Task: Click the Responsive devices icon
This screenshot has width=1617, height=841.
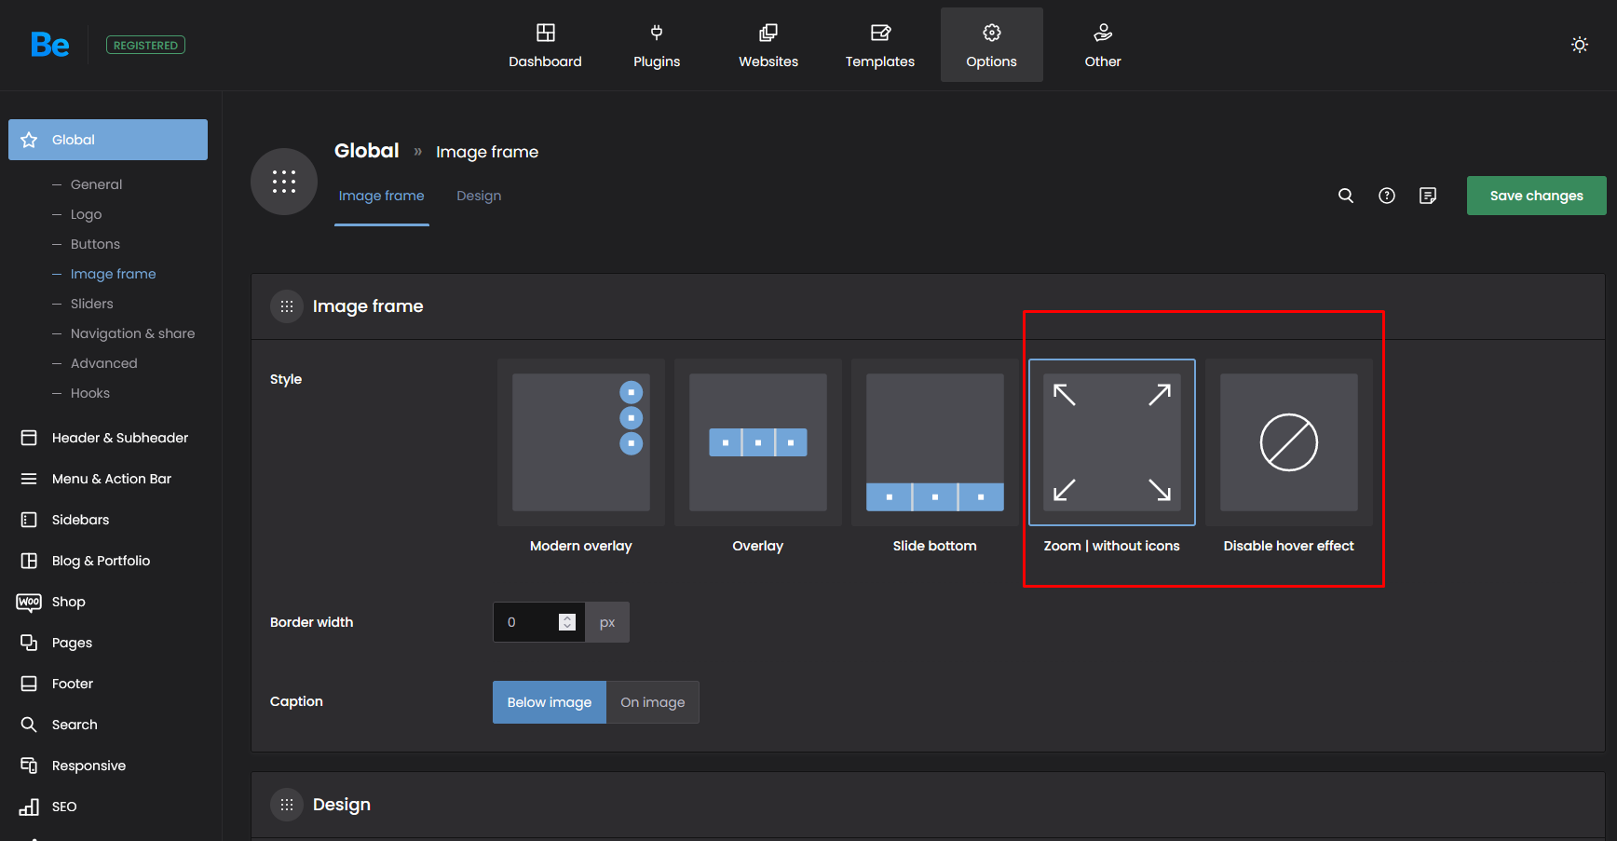Action: pyautogui.click(x=29, y=766)
